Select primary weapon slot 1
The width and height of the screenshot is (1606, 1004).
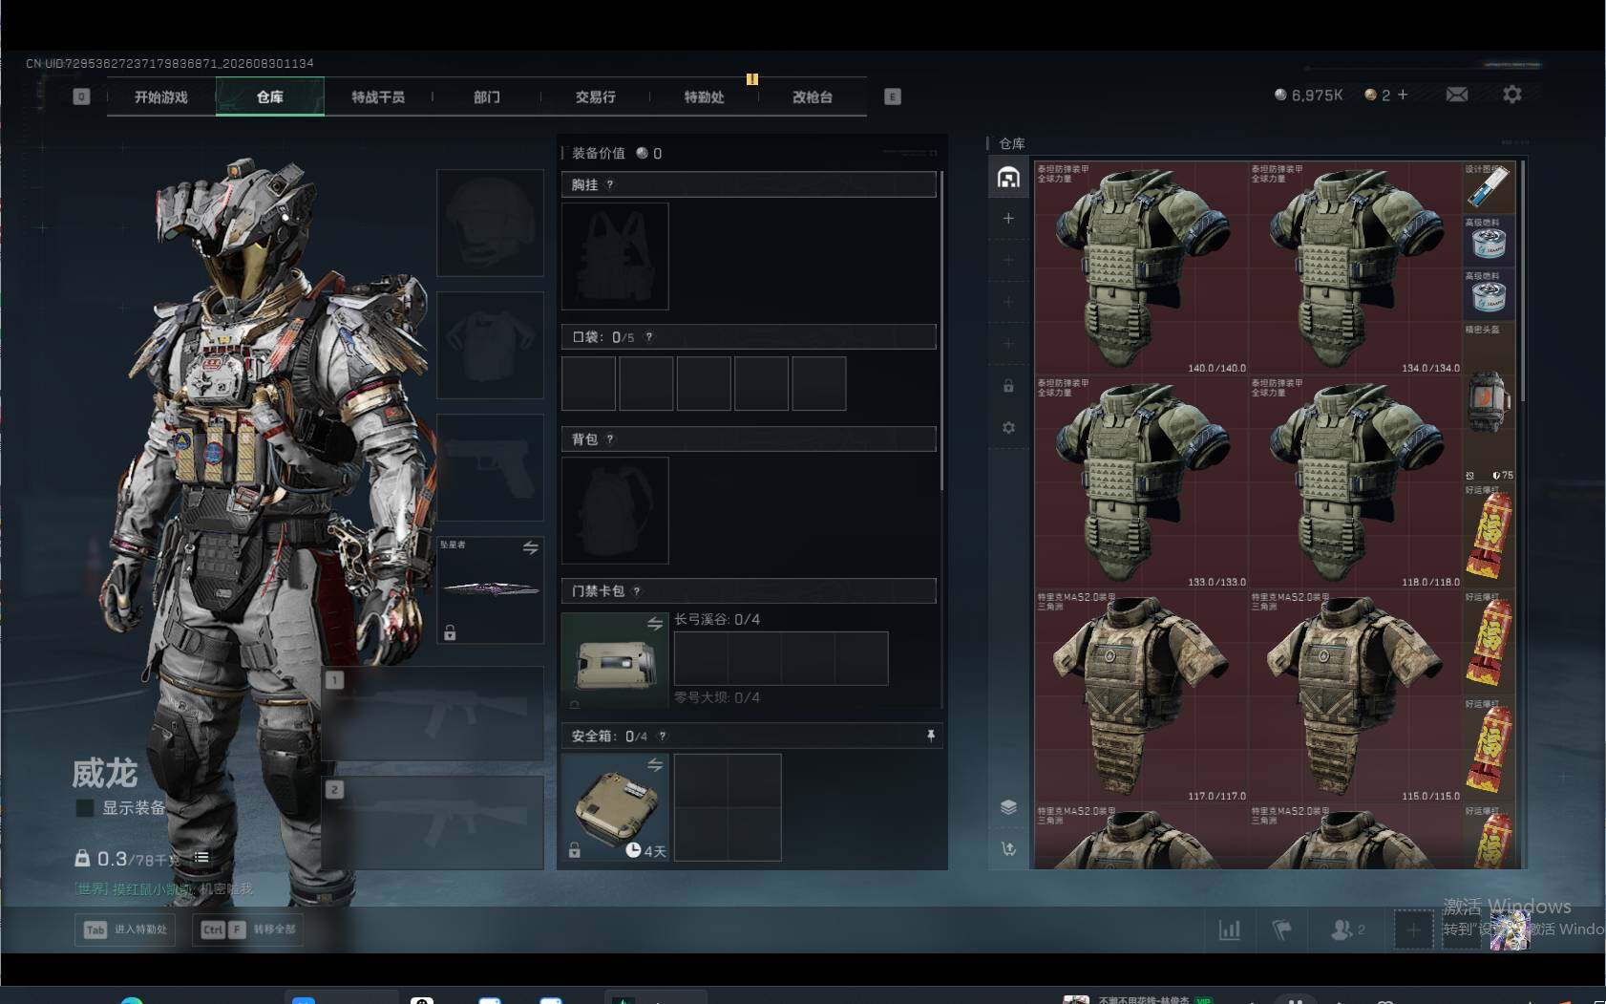(433, 714)
